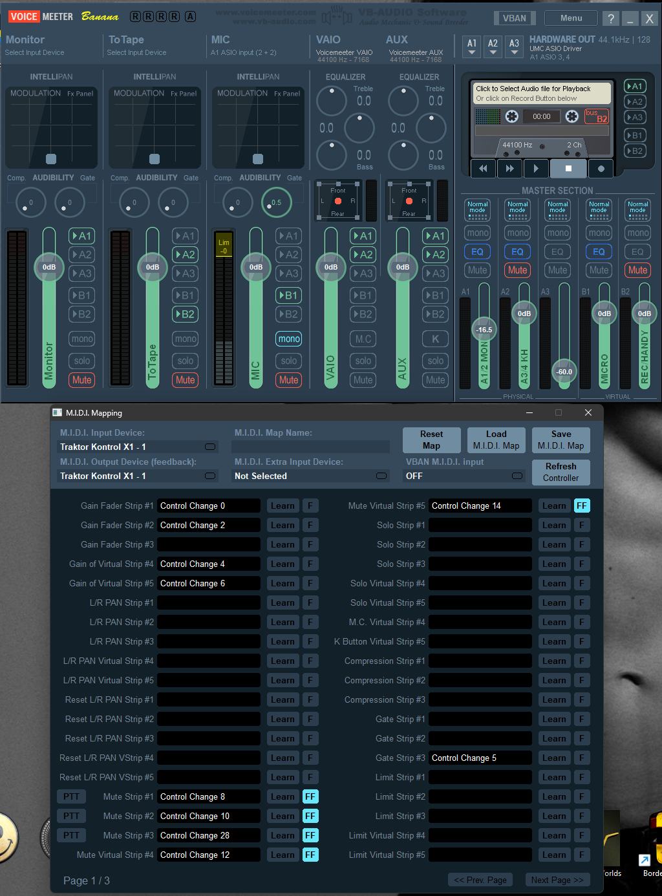Open A1 hardware out device dropdown
Viewport: 662px width, 896px height.
tap(472, 47)
